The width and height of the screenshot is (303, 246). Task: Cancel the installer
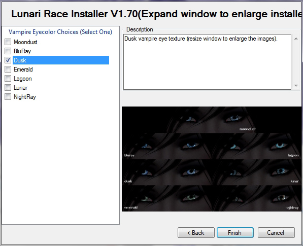[276, 232]
